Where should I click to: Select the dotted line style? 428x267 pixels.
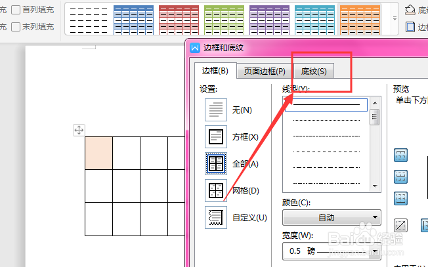pyautogui.click(x=326, y=120)
